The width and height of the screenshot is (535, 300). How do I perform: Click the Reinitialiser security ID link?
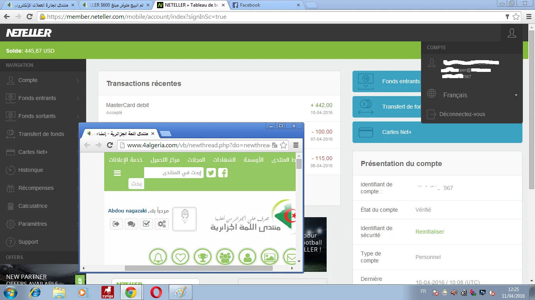(430, 232)
